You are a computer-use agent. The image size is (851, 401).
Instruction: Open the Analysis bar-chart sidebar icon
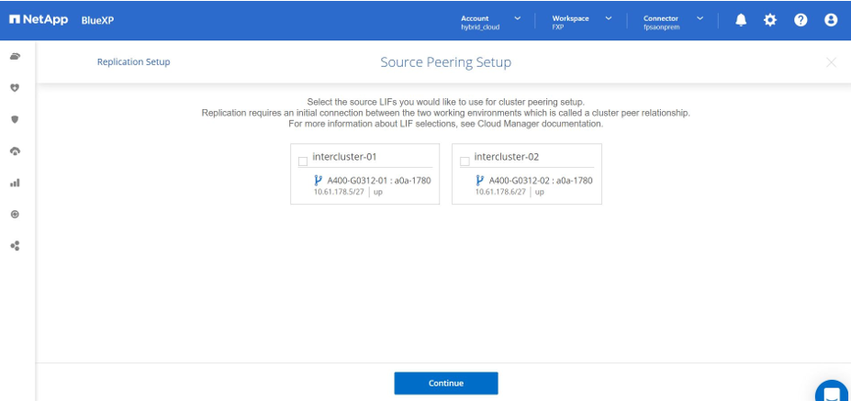15,183
